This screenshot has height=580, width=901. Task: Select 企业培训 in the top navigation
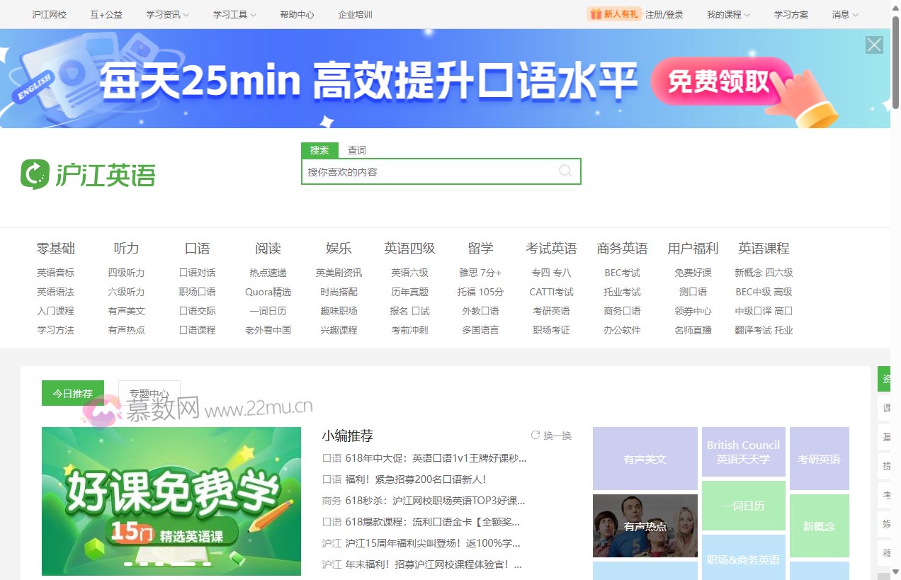tap(354, 13)
